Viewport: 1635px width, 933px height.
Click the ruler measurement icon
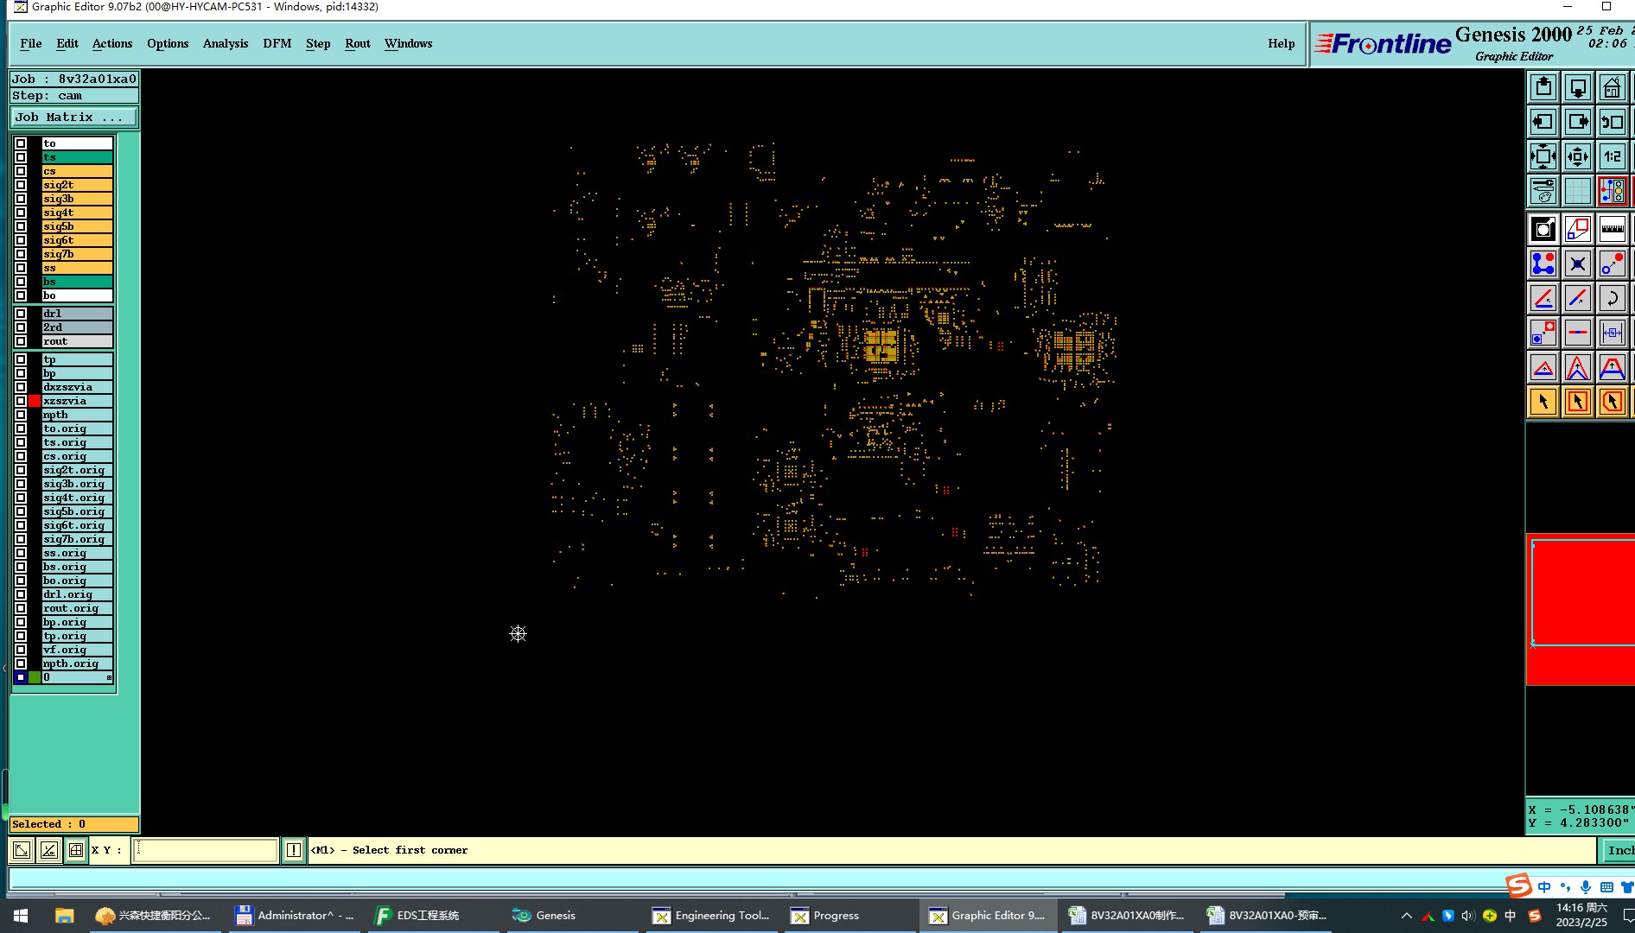point(1613,229)
